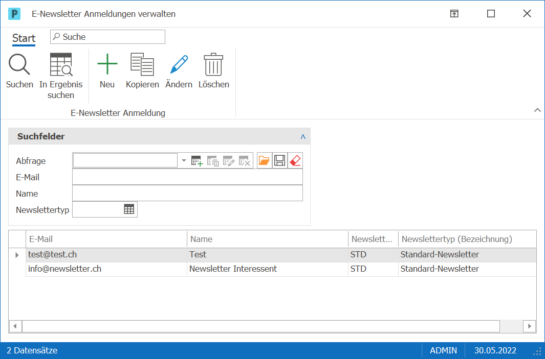Click the edit query pencil icon

[229, 161]
